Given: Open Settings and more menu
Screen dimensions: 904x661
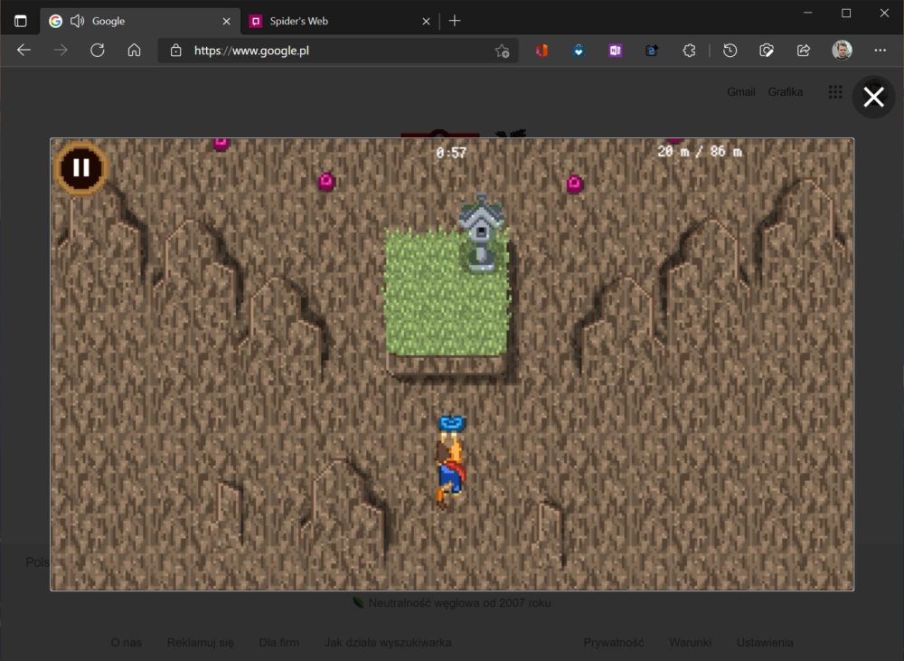Looking at the screenshot, I should click(x=880, y=51).
